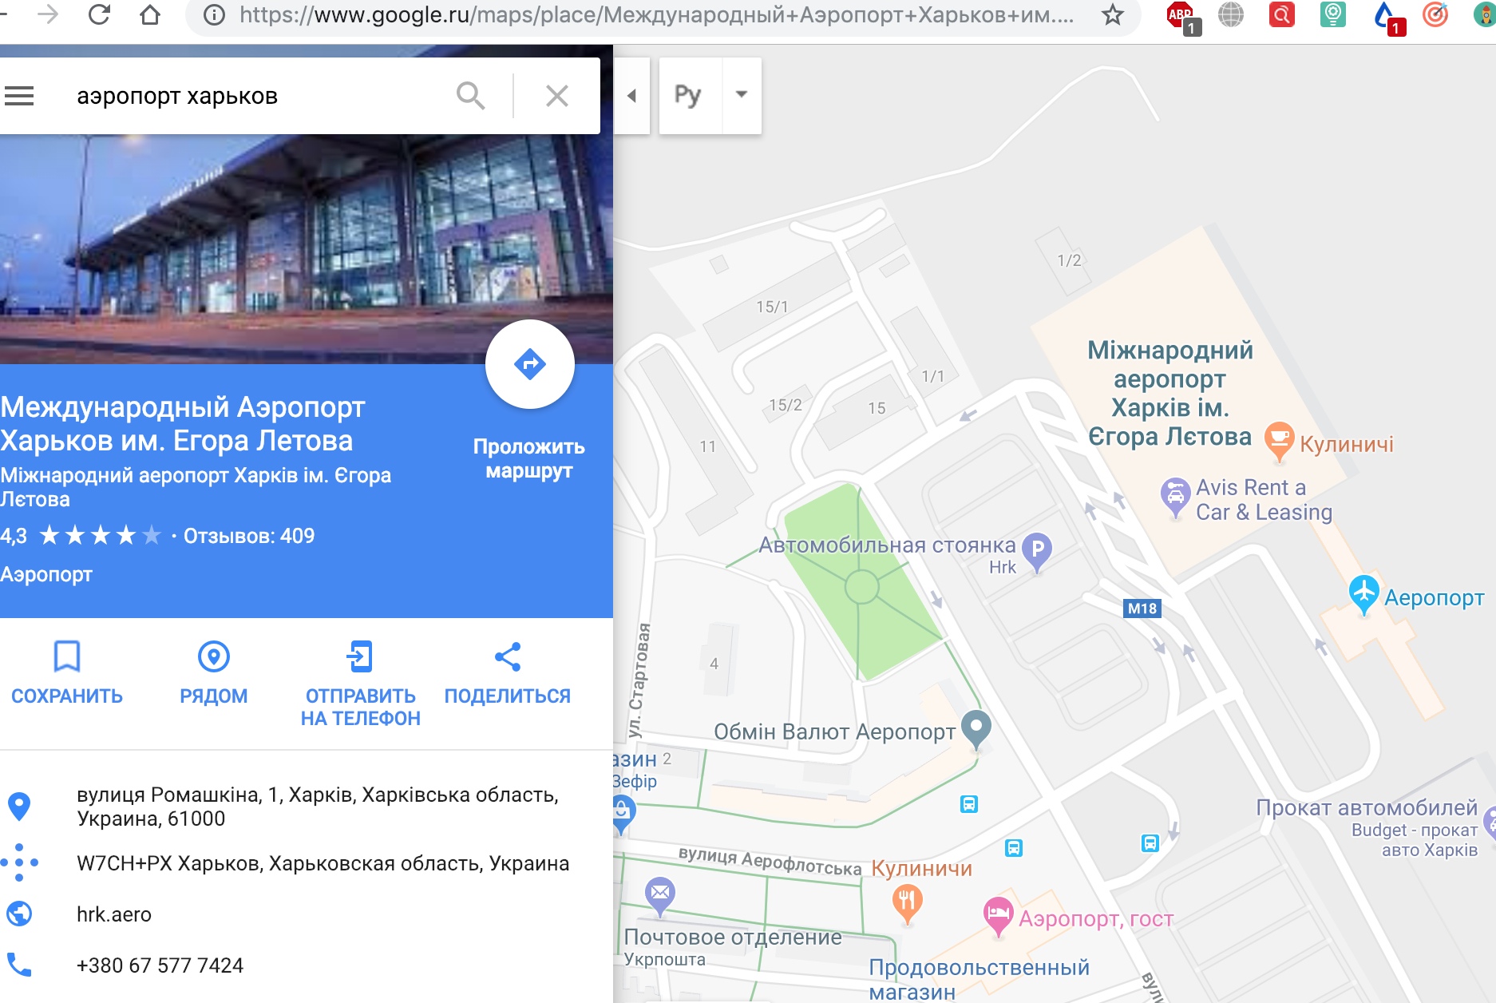Image resolution: width=1496 pixels, height=1003 pixels.
Task: Click the address вулиця Ромашкіна, 1
Action: (318, 807)
